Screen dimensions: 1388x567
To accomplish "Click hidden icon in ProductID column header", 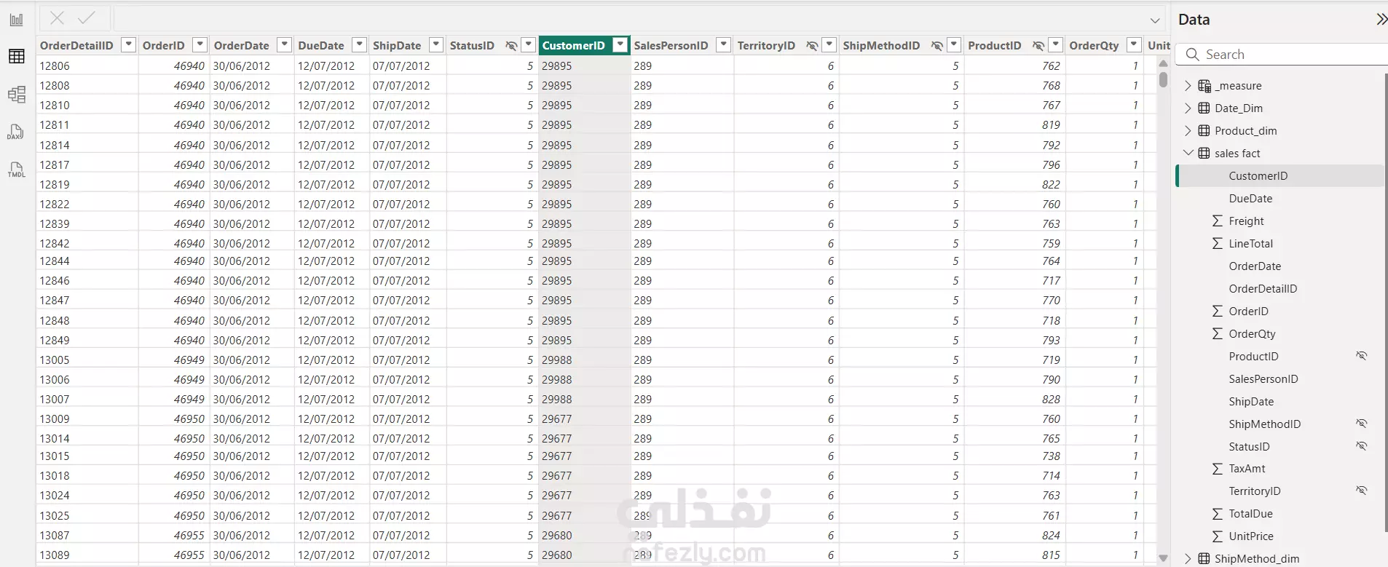I will click(1038, 46).
